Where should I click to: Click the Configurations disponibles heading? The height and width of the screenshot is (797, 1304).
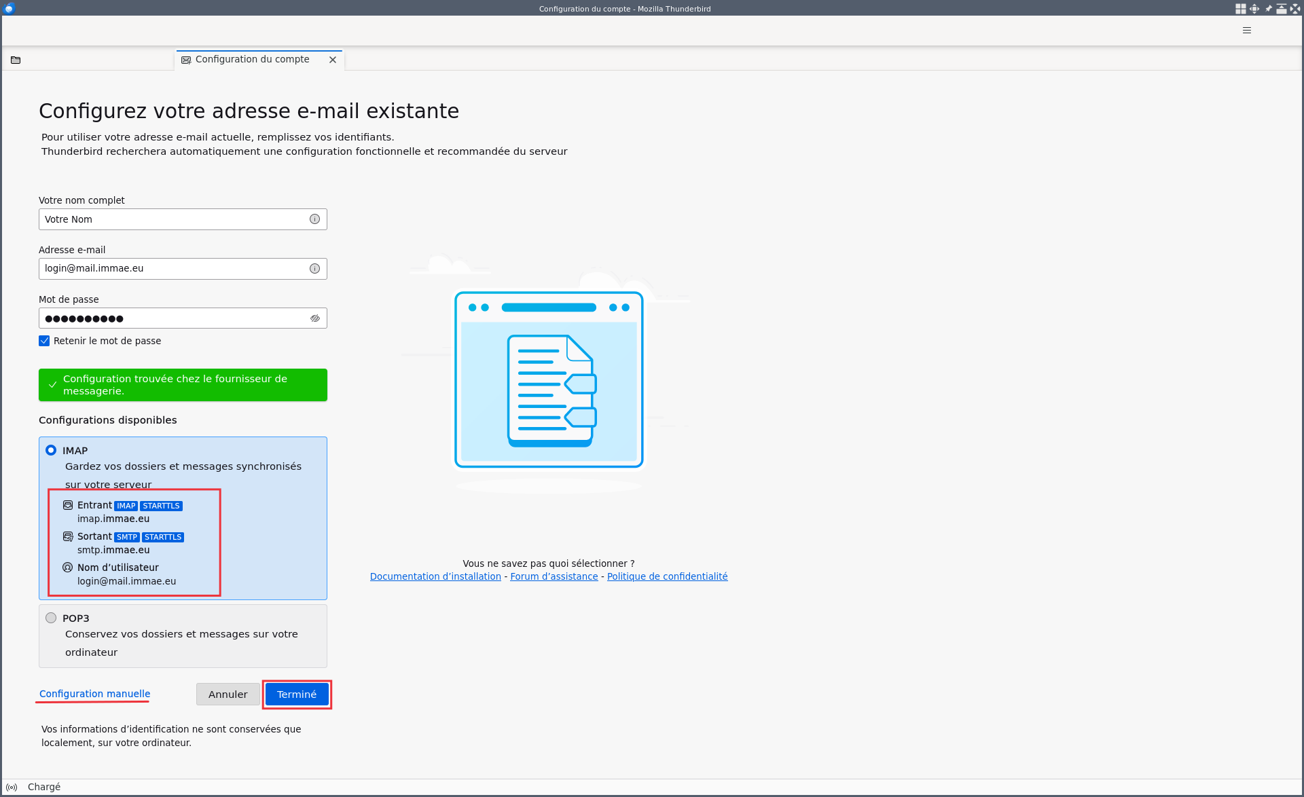[107, 420]
